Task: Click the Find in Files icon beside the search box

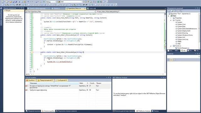Action: [59, 2]
